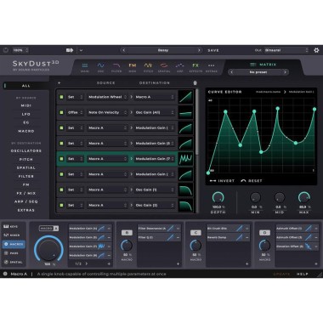The image size is (323, 323).
Task: Open the Modulation Wheel source dropdown
Action: pyautogui.click(x=107, y=97)
